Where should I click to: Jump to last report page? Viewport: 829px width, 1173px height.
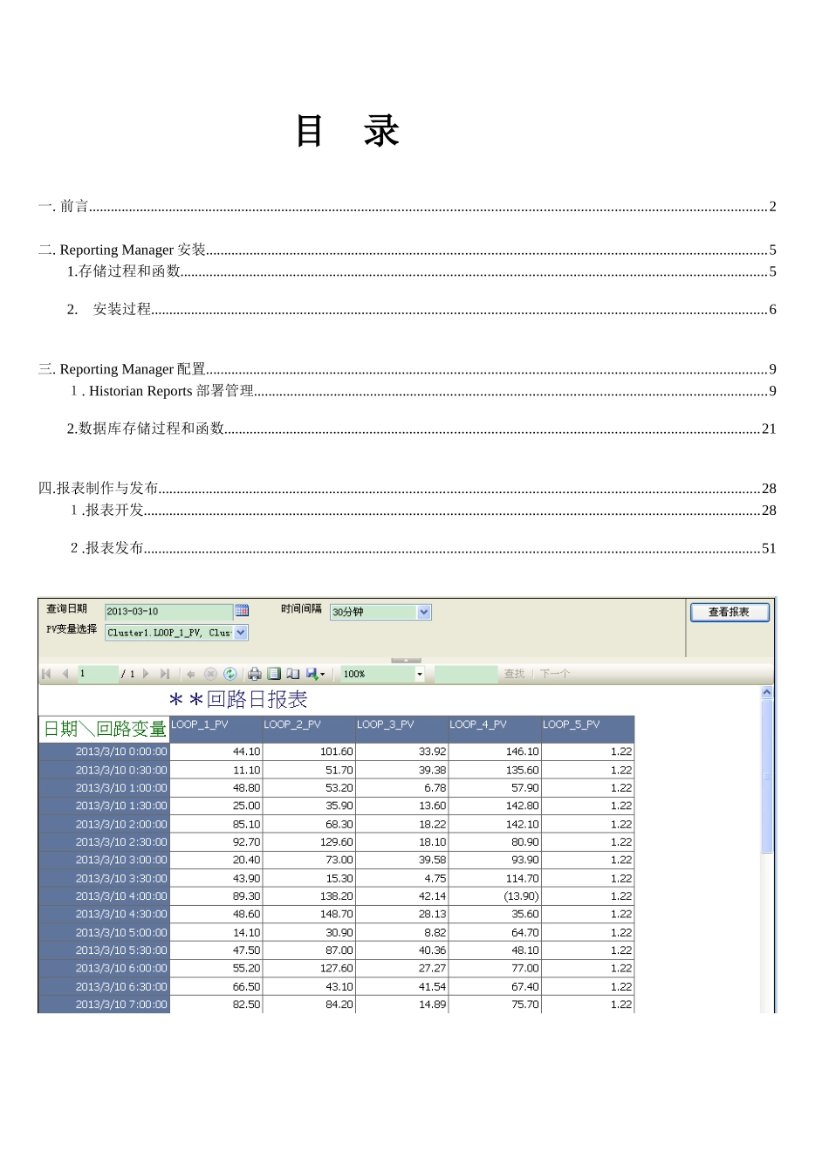164,674
